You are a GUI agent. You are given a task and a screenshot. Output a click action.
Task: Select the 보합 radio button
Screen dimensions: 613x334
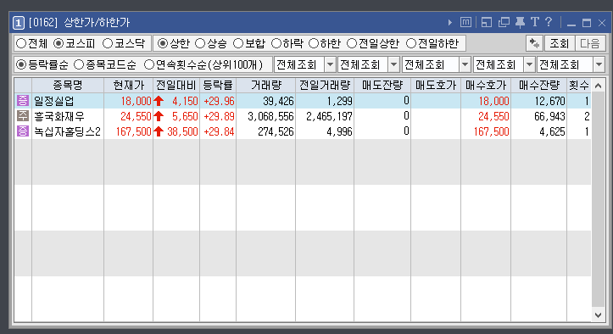(x=238, y=43)
